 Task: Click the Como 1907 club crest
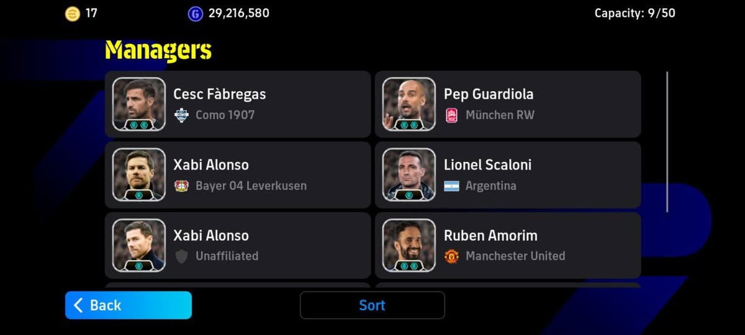(x=181, y=115)
